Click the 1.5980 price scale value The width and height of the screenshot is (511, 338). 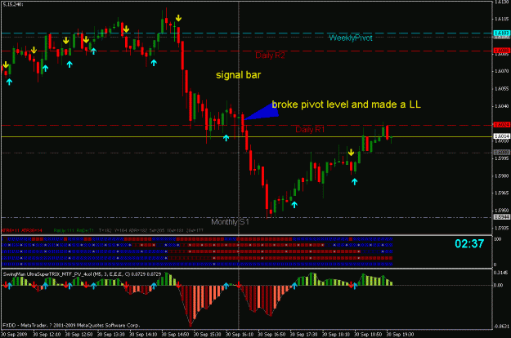pyautogui.click(x=501, y=176)
